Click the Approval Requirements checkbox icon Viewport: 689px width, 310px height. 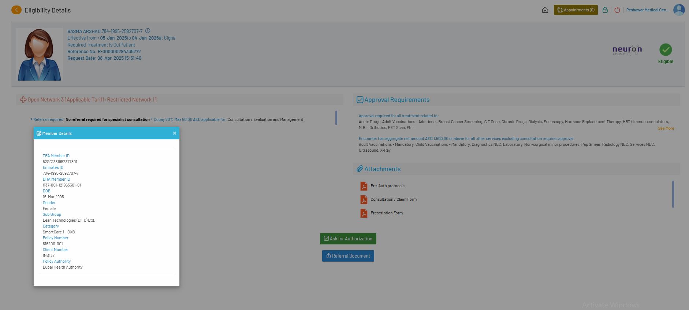(x=360, y=100)
